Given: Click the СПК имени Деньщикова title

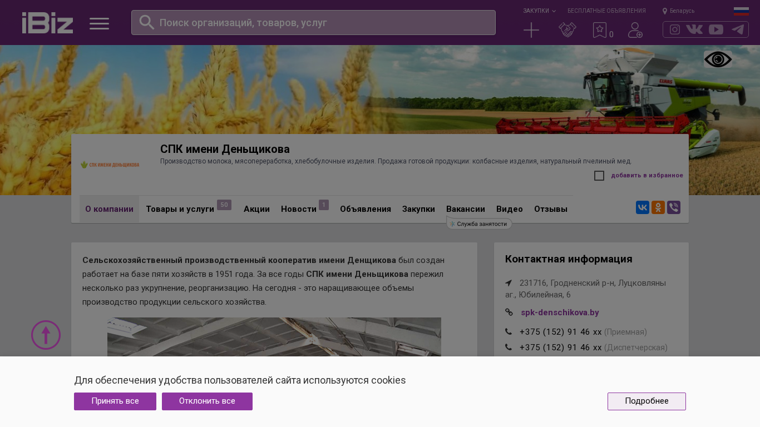Looking at the screenshot, I should tap(225, 149).
